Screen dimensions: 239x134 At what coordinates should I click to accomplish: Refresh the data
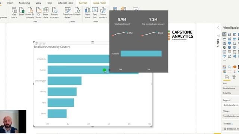(77, 12)
